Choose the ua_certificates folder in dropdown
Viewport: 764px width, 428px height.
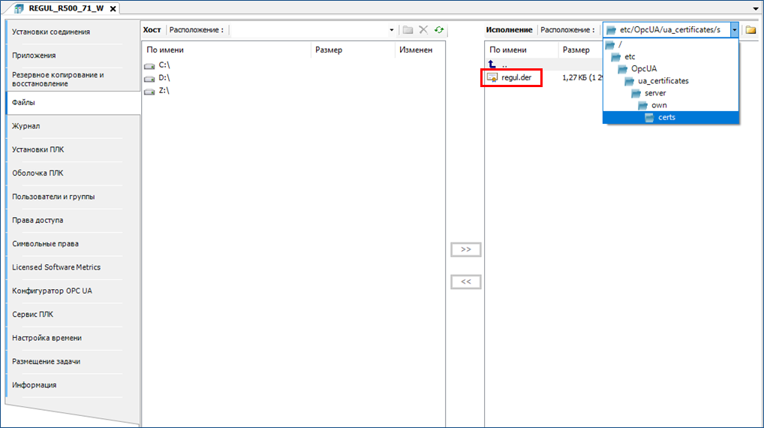pos(663,81)
